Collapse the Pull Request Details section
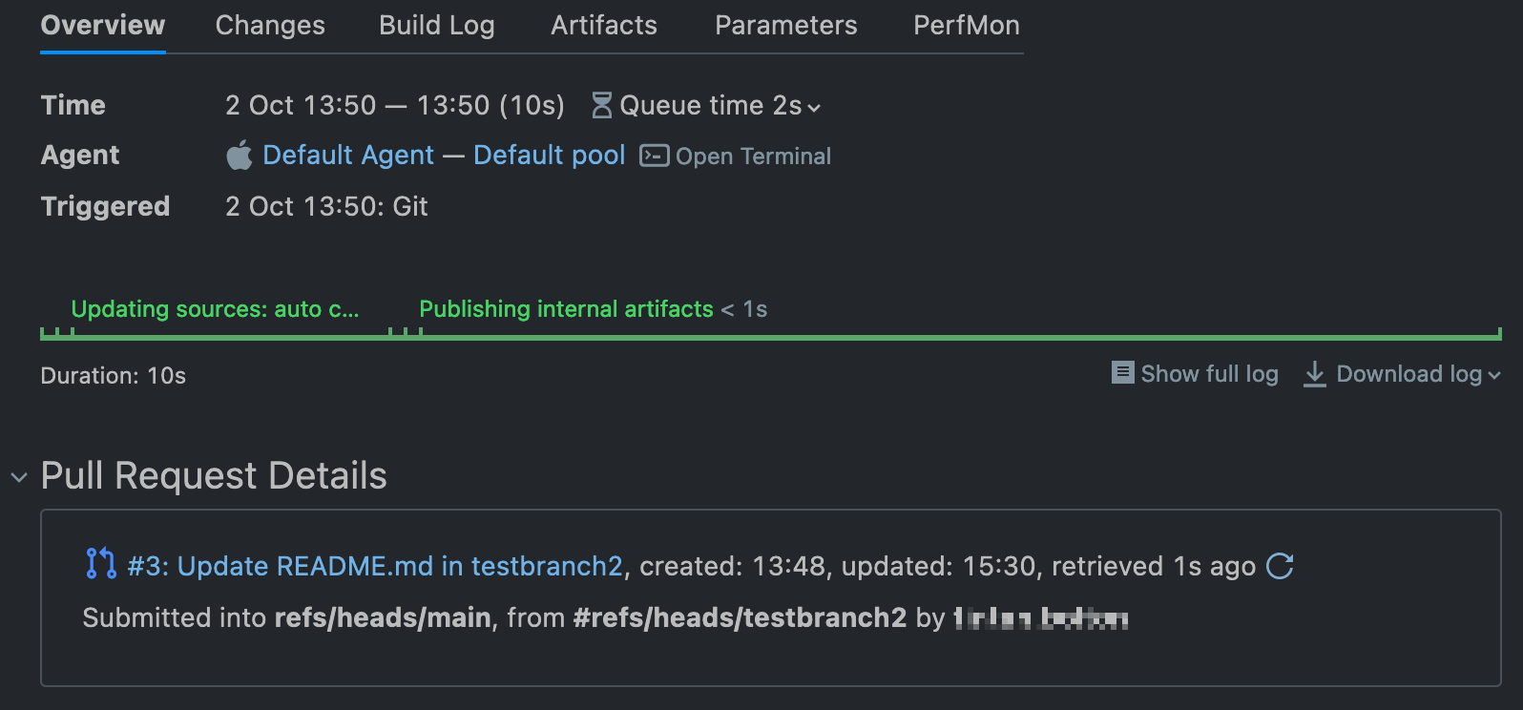 pos(19,476)
